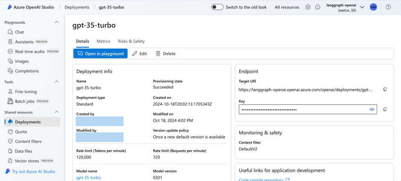Collapse the Playgrounds section

coord(57,22)
